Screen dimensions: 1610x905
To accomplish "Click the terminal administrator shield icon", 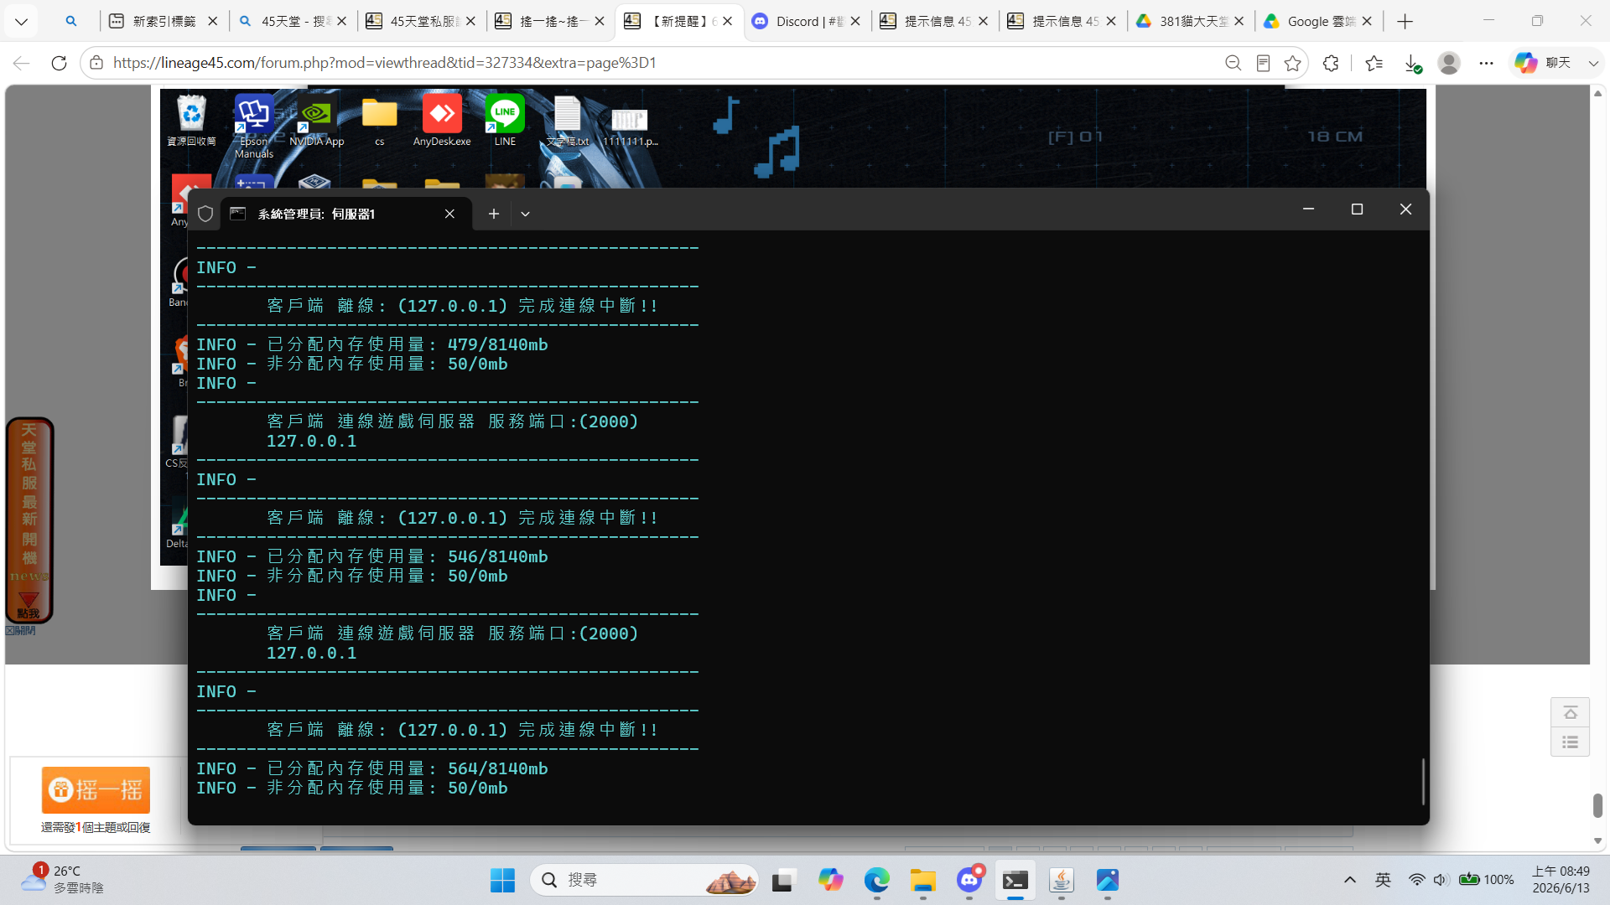I will coord(205,214).
